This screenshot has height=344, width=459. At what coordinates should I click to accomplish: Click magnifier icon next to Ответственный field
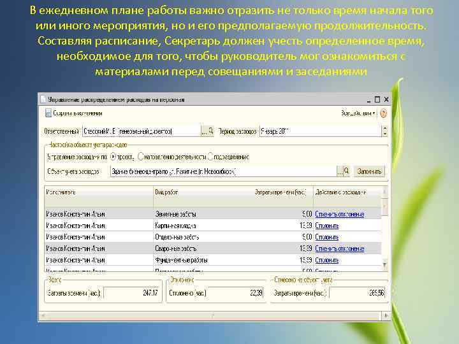click(x=211, y=131)
